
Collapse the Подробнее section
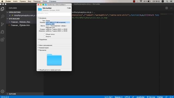[x=38, y=39]
